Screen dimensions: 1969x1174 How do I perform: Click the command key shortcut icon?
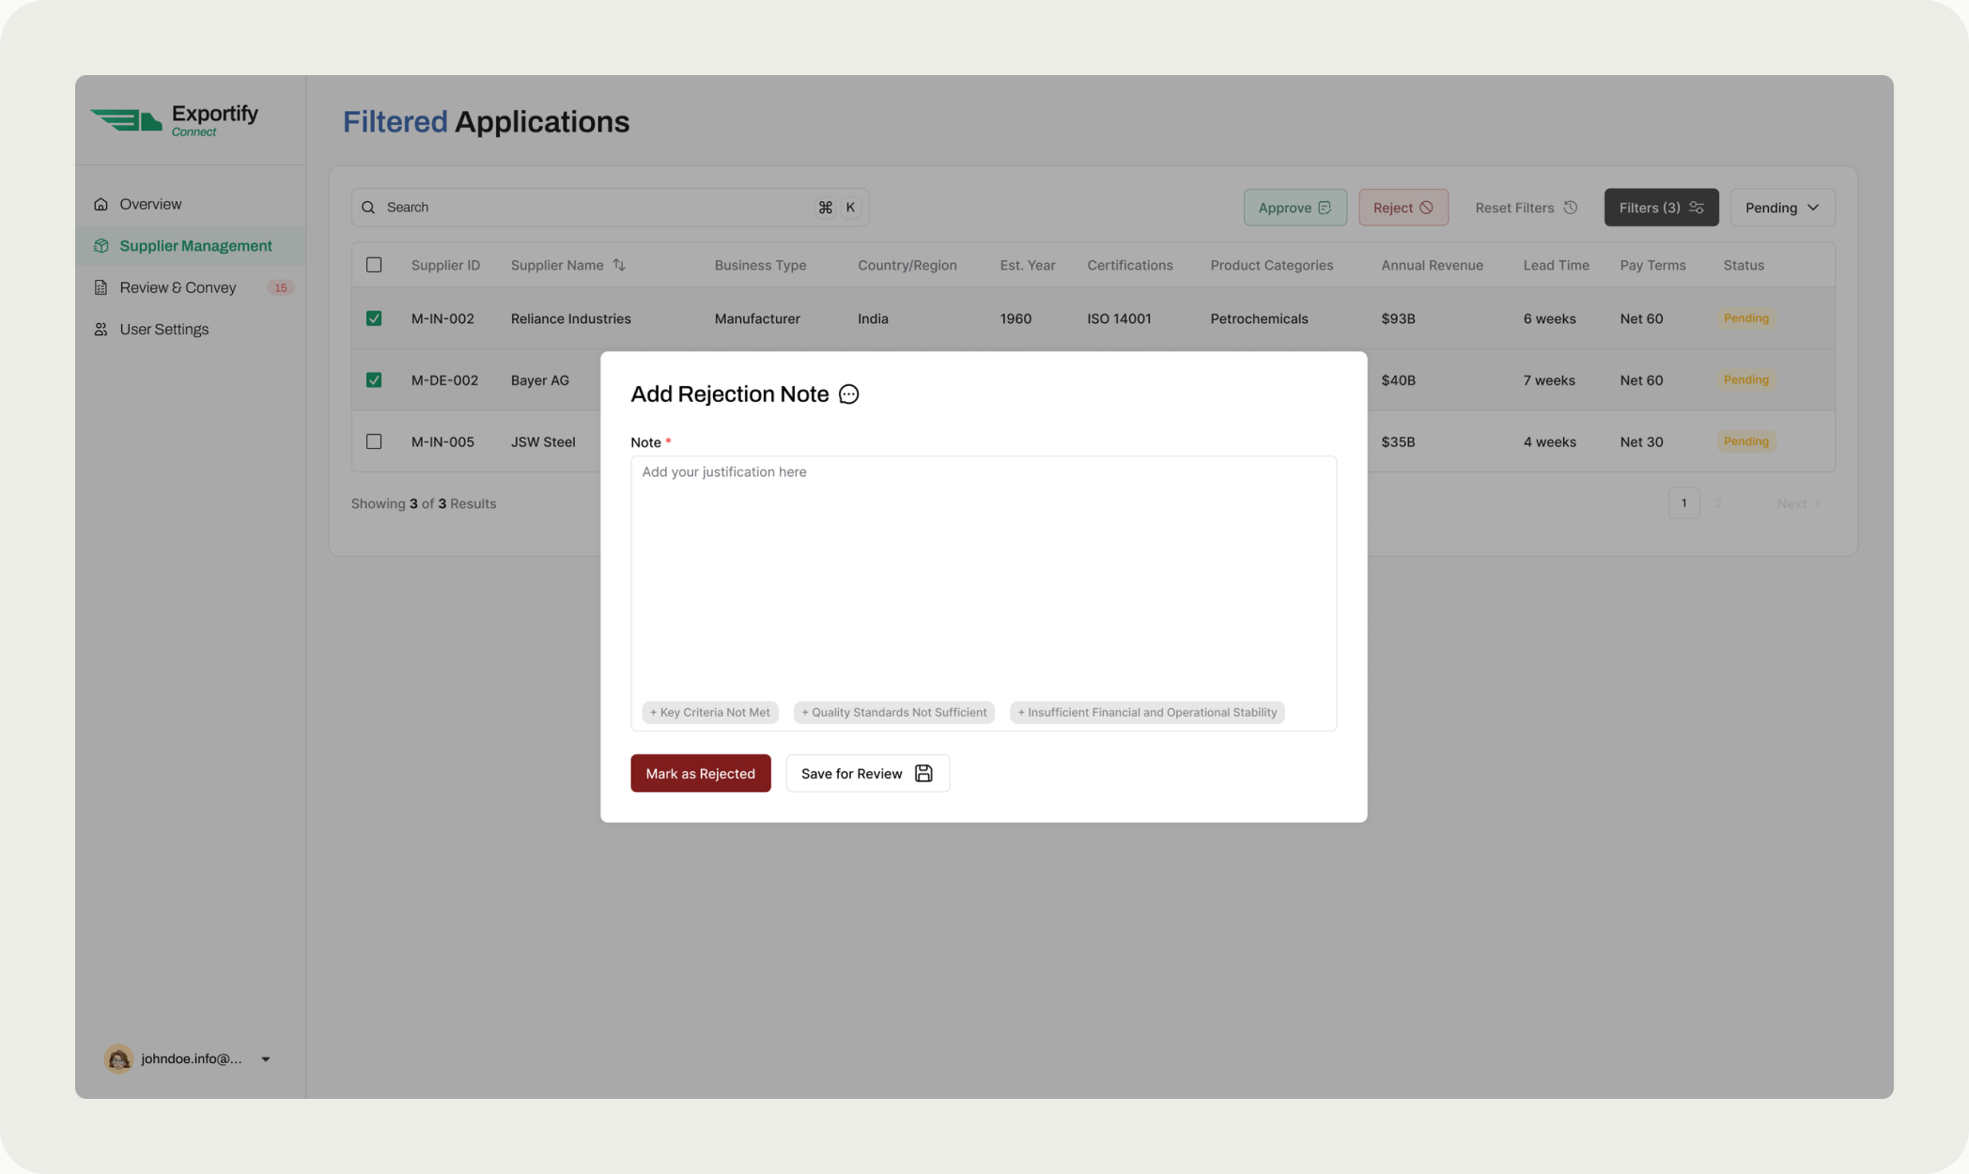[825, 208]
